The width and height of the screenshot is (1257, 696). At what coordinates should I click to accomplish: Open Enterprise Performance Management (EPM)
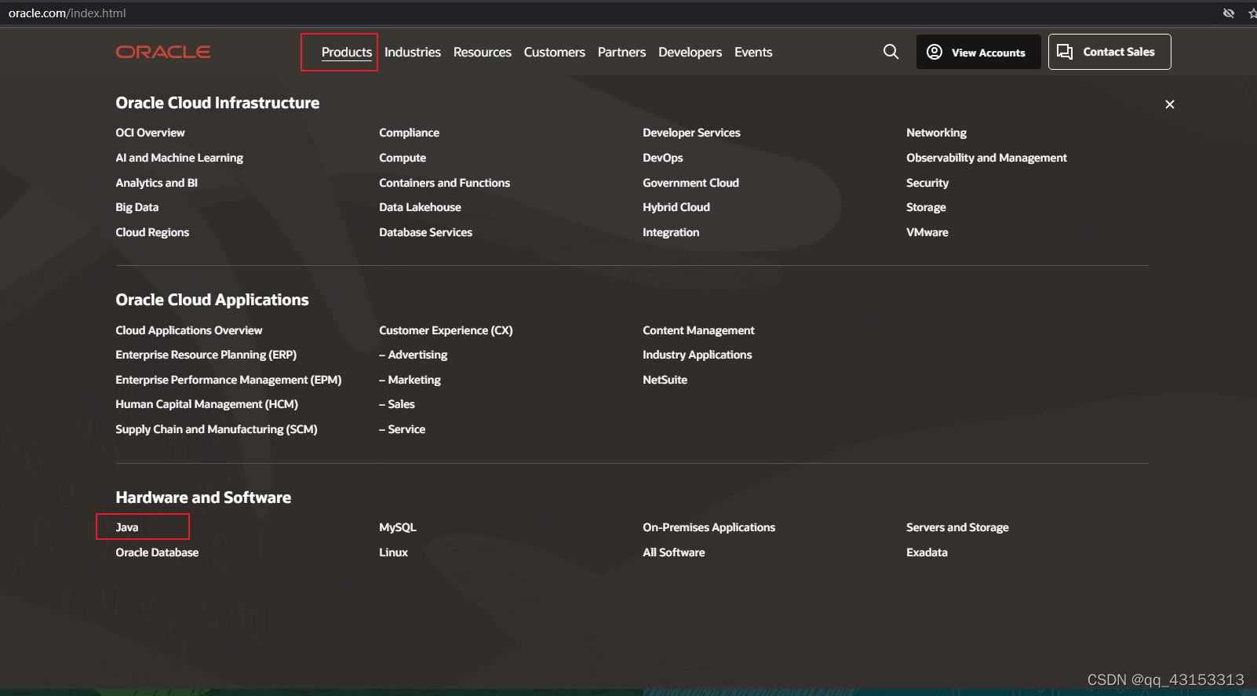(228, 380)
